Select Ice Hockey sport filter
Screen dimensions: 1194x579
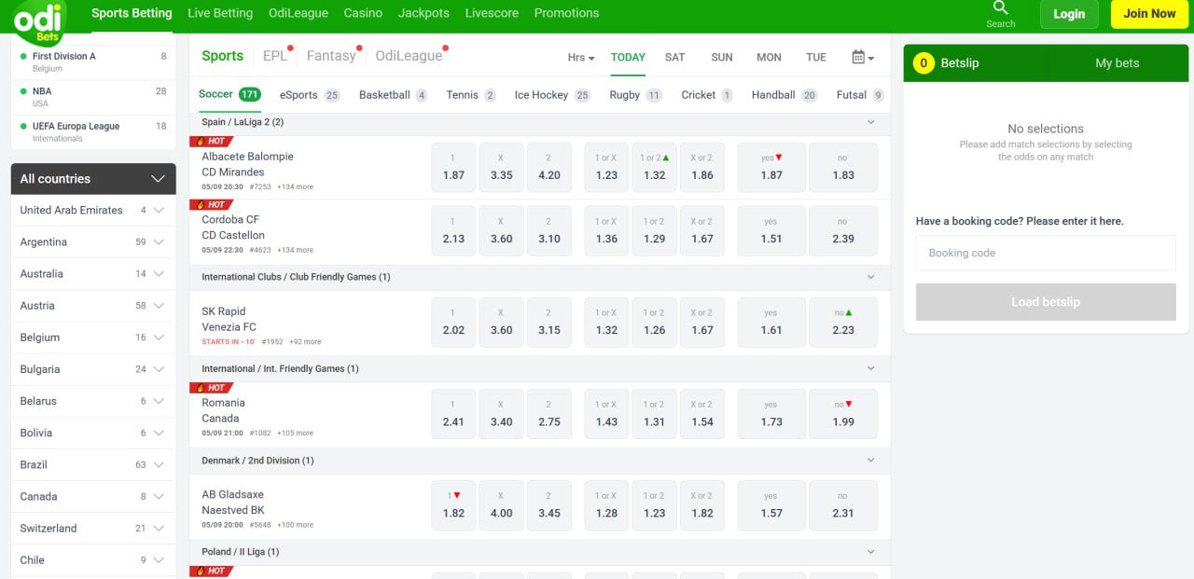click(552, 95)
